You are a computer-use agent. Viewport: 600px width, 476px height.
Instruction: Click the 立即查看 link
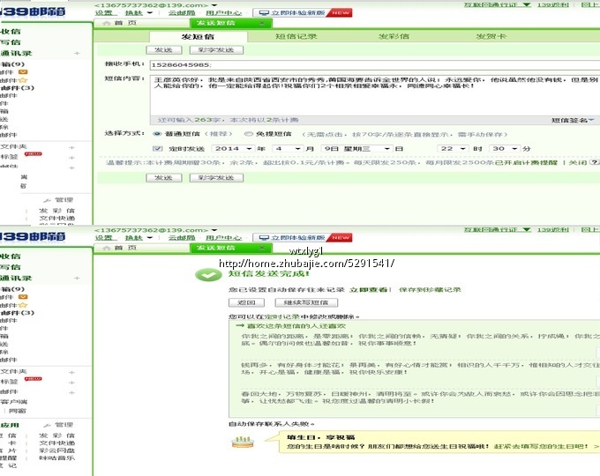click(x=368, y=289)
